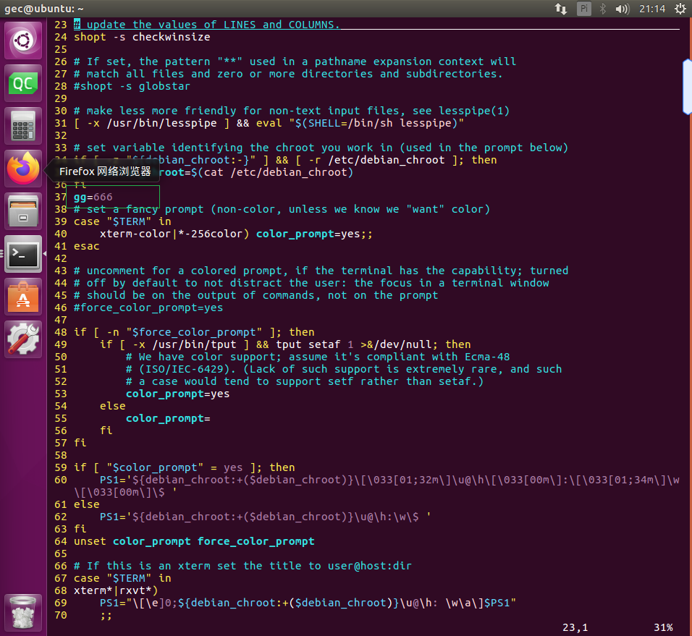Click 'color_prompt=yes' on line 53

coord(178,394)
